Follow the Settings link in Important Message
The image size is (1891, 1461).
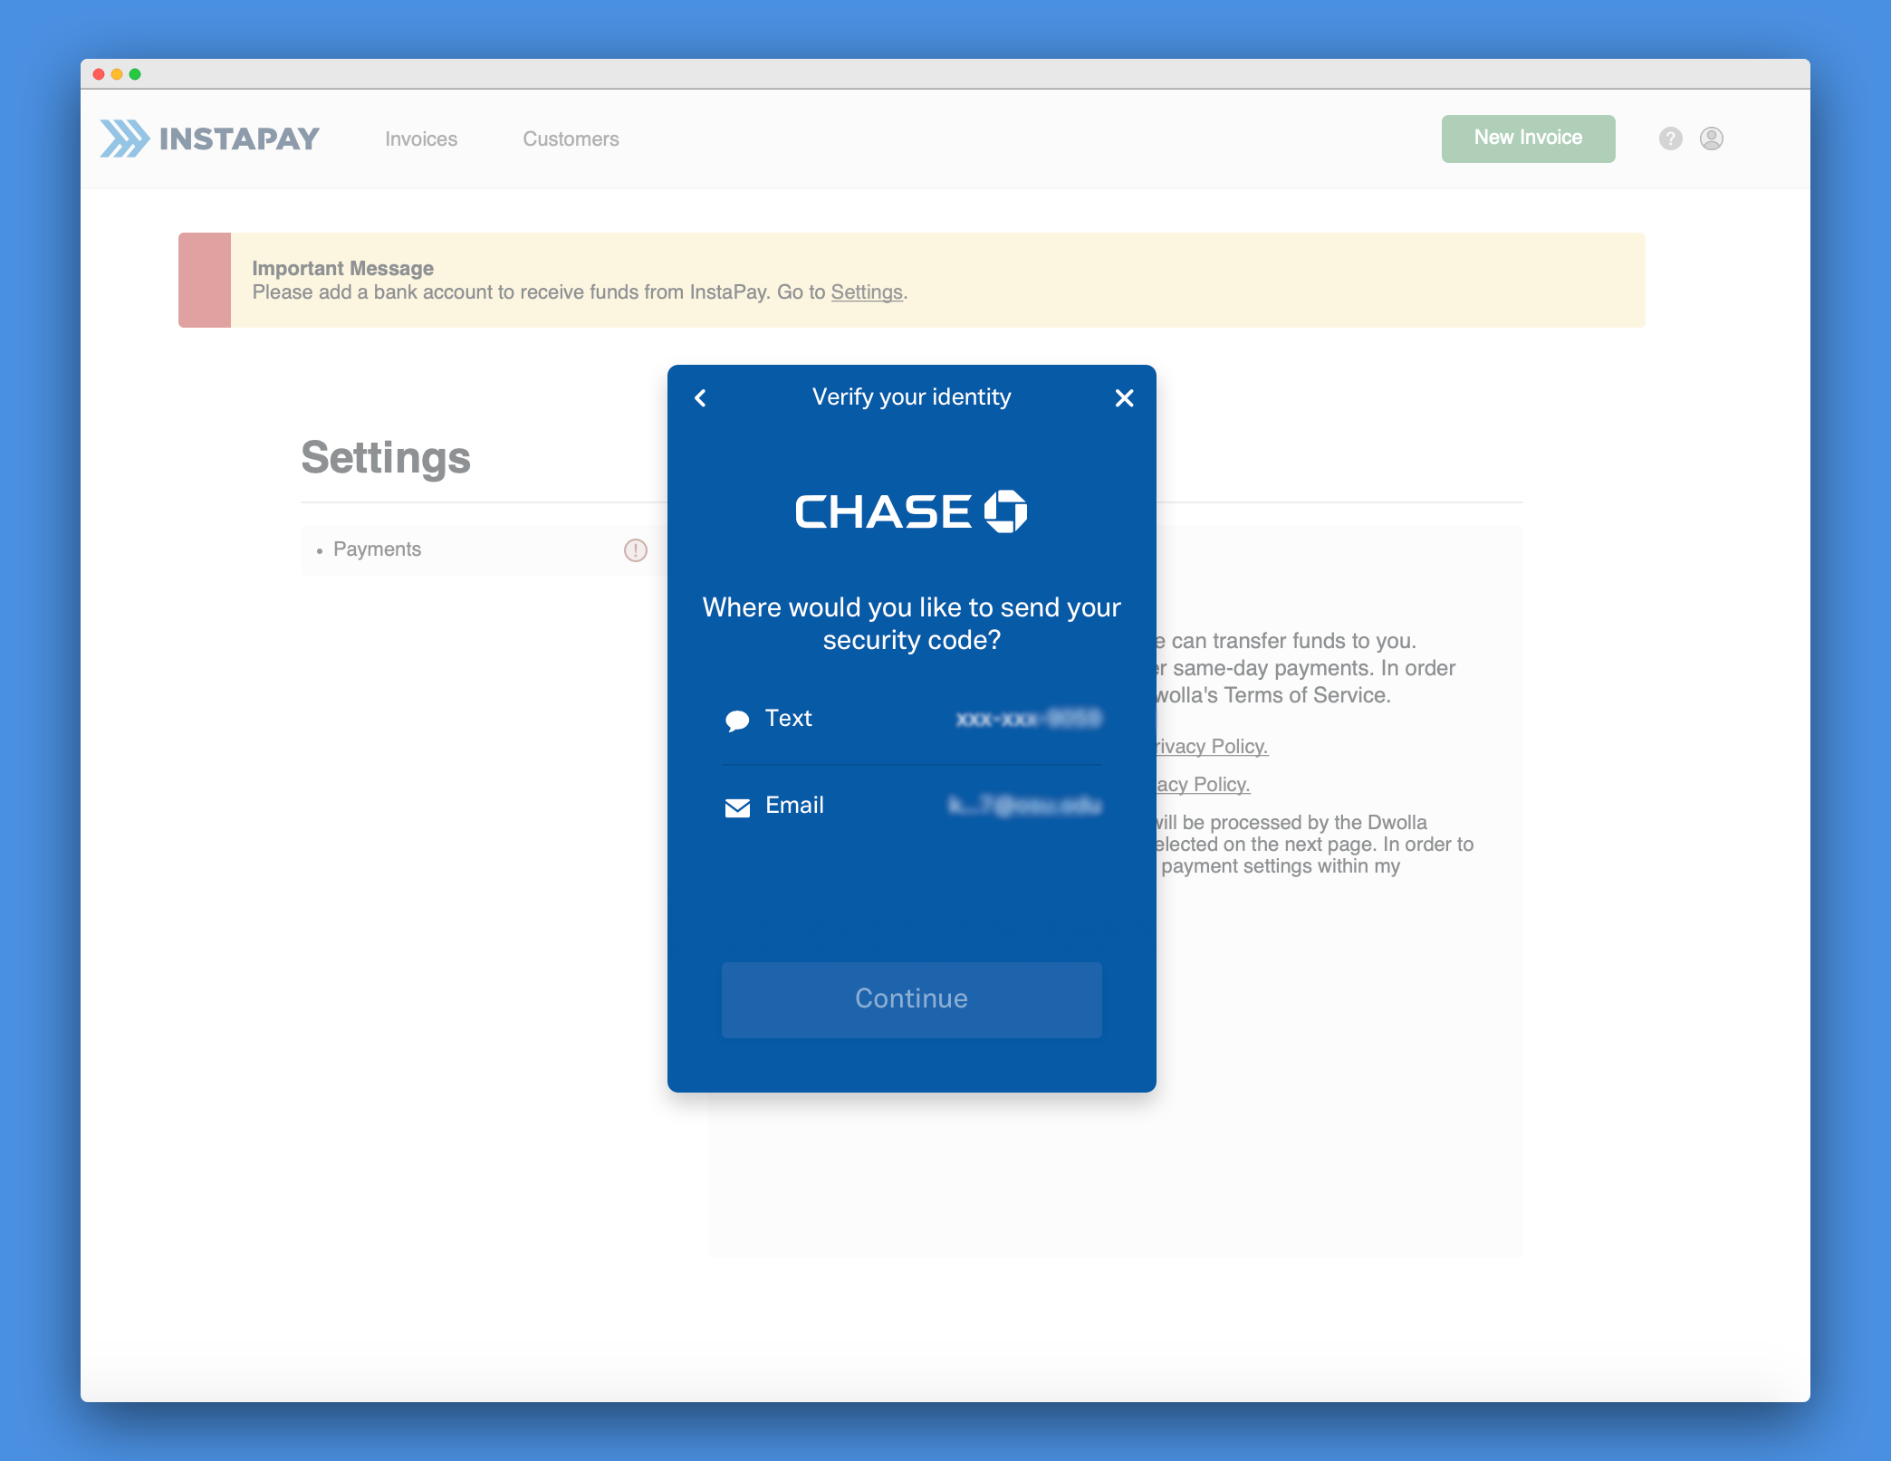tap(867, 292)
